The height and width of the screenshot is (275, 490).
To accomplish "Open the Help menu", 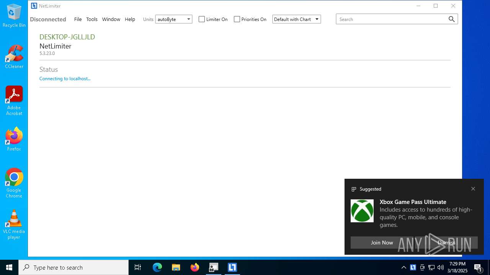I will click(x=130, y=19).
